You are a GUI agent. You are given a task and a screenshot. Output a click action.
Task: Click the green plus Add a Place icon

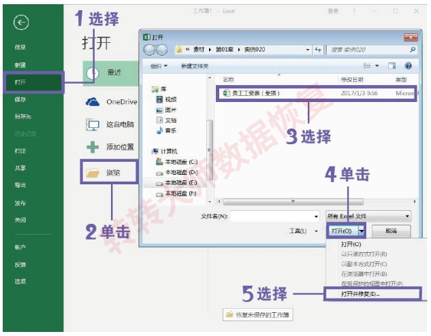[x=93, y=147]
